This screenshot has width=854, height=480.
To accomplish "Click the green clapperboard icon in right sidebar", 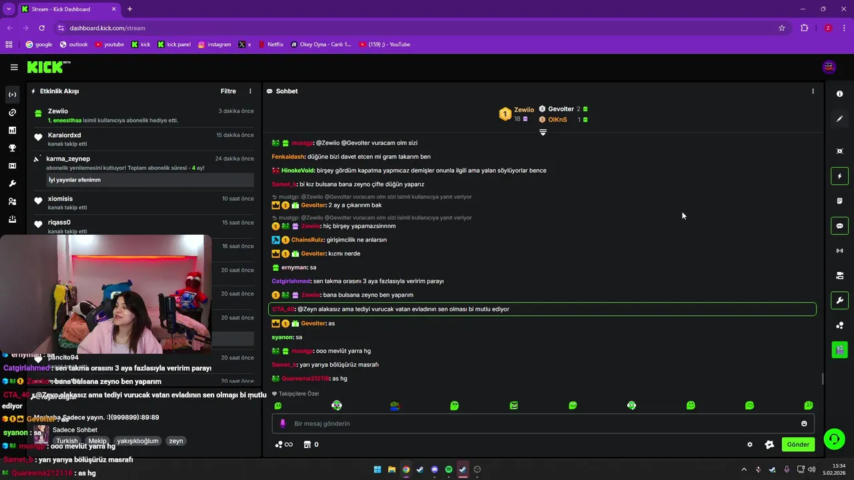I will click(x=839, y=349).
